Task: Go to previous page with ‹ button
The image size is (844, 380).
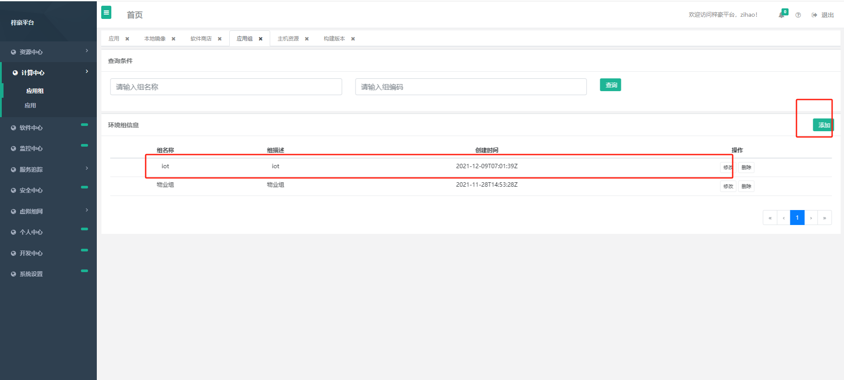Action: pos(784,218)
